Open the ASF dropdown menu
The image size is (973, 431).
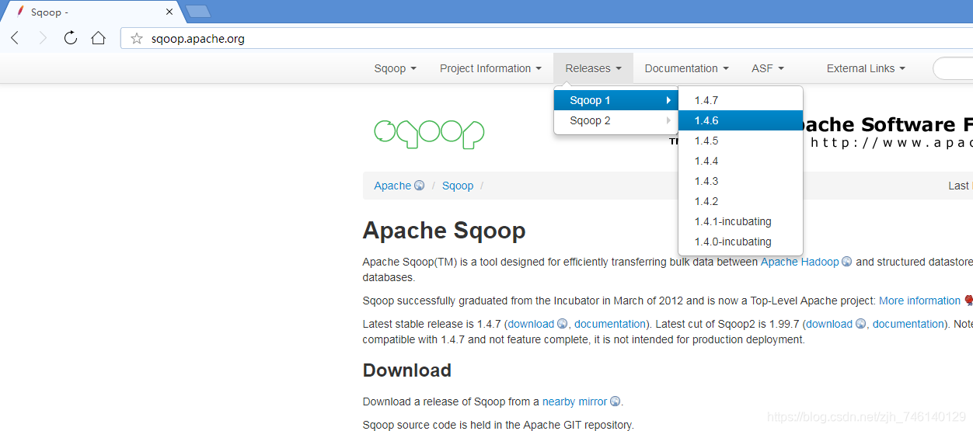click(767, 68)
